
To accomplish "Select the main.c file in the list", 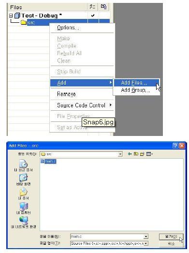I will click(48, 161).
